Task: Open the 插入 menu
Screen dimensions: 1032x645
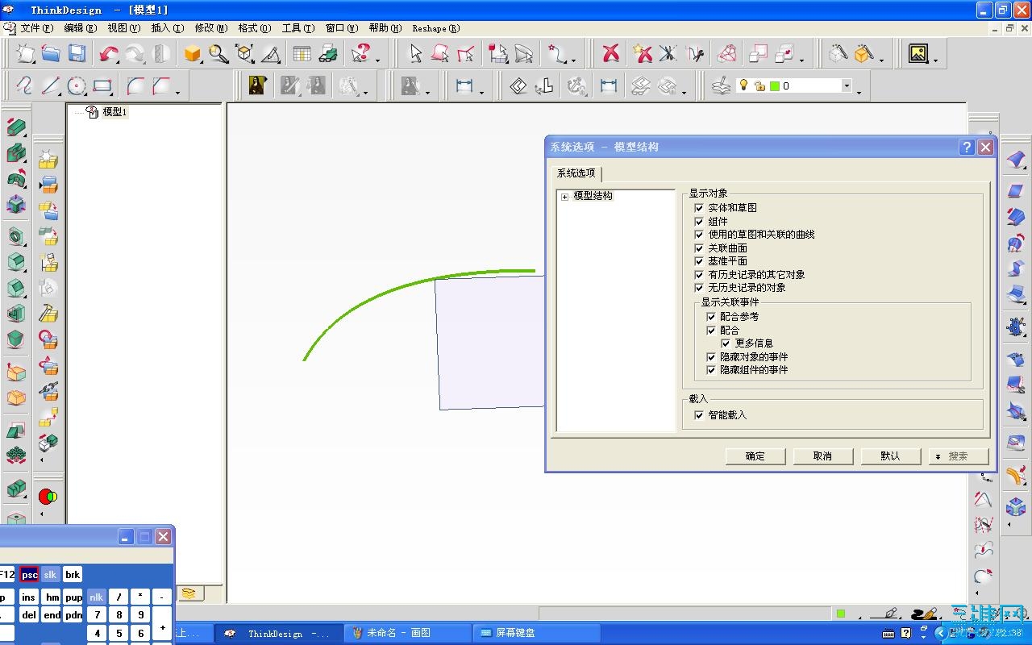Action: pos(167,28)
